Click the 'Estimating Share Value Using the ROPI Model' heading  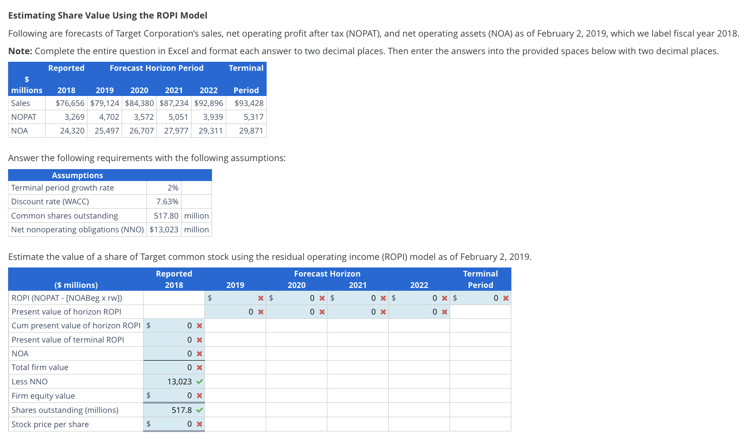(108, 15)
